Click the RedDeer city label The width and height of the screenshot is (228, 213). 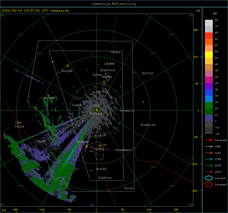point(107,77)
